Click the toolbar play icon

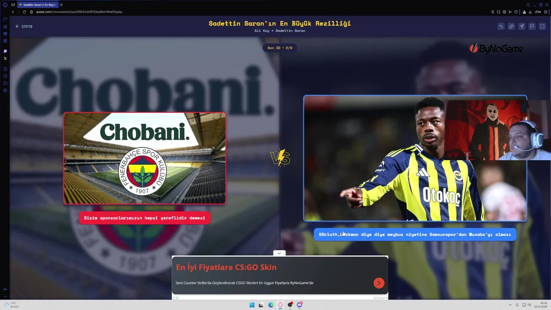tap(511, 12)
